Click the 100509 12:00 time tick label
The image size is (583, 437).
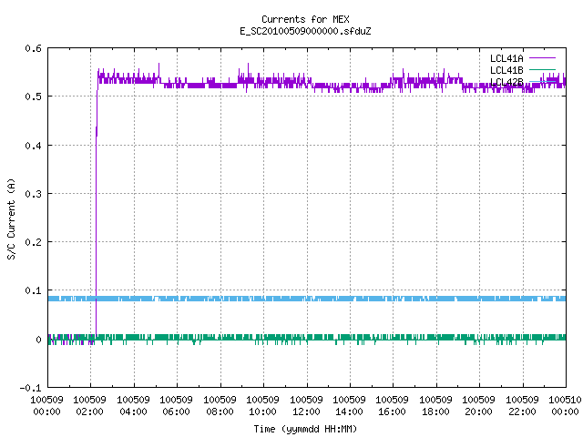tap(306, 406)
